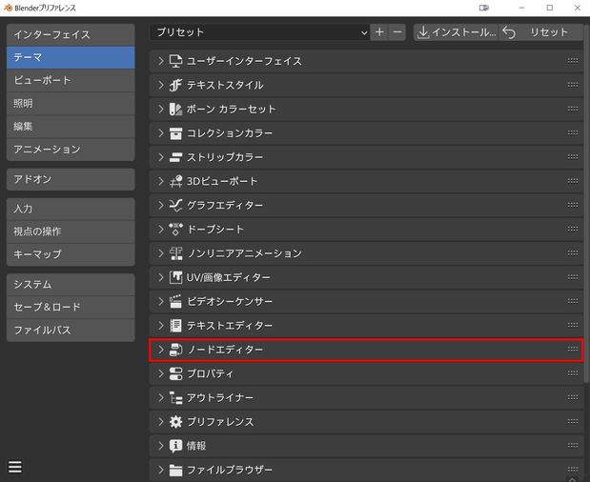Click the Blender logo in title bar
This screenshot has width=590, height=482.
coord(8,8)
